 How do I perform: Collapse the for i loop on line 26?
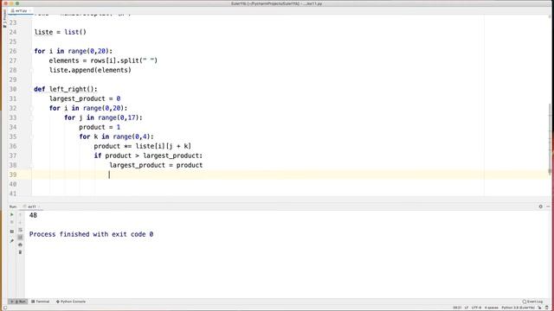(31, 51)
